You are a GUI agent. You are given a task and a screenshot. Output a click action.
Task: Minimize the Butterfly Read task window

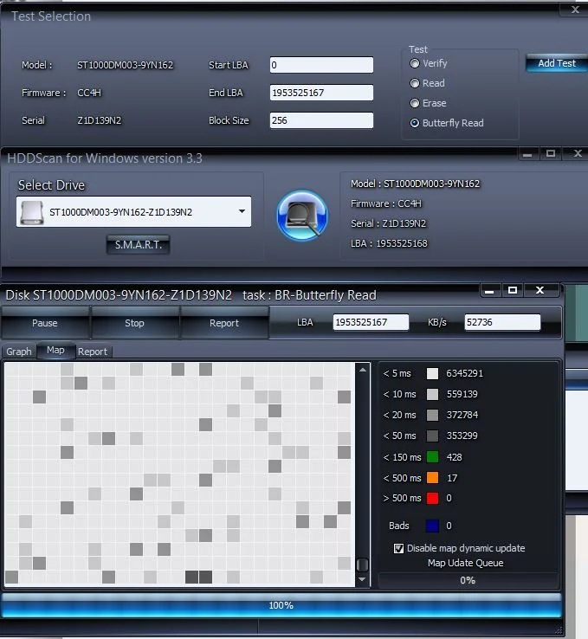pyautogui.click(x=489, y=291)
